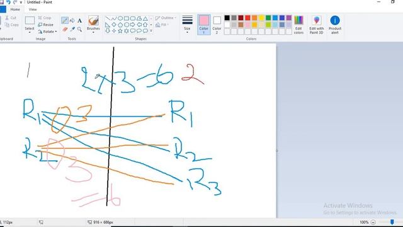This screenshot has height=227, width=403.
Task: Choose the Up arrow shape
Action: pos(145,25)
